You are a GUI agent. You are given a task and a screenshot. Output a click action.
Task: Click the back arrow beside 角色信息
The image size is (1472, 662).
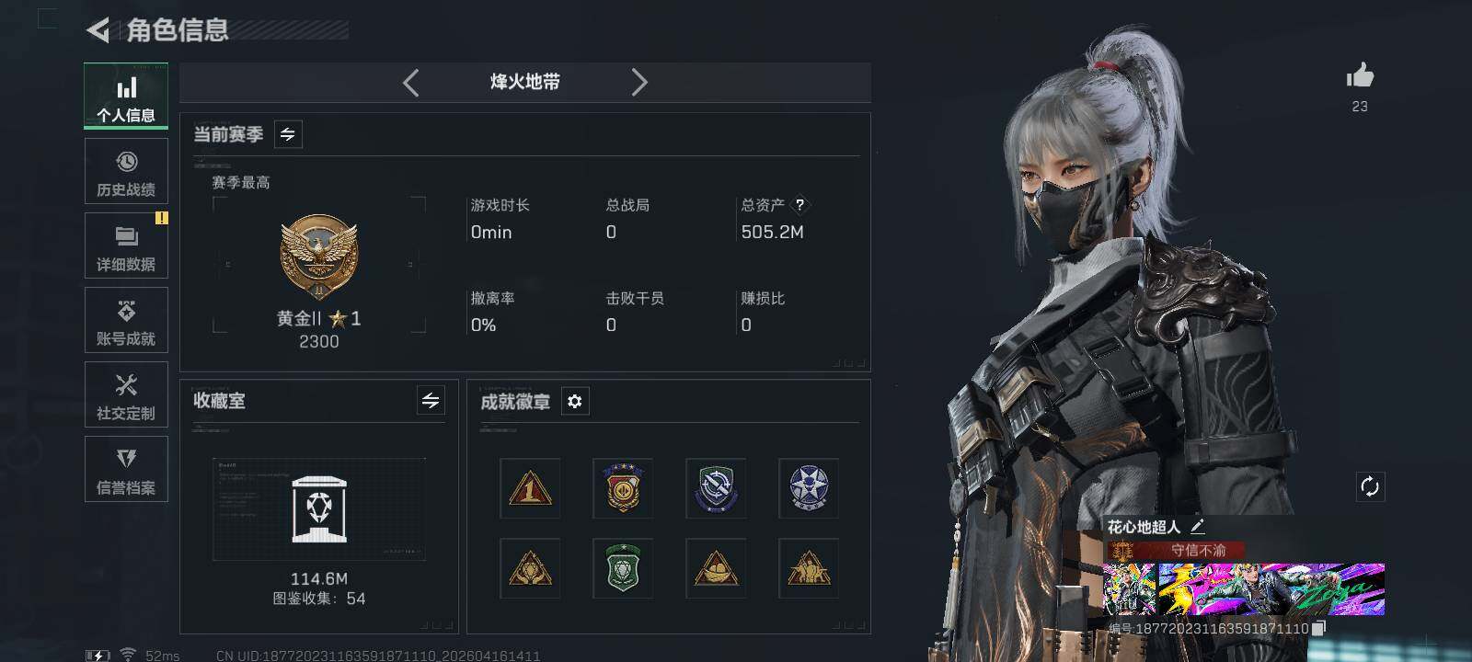[x=98, y=30]
